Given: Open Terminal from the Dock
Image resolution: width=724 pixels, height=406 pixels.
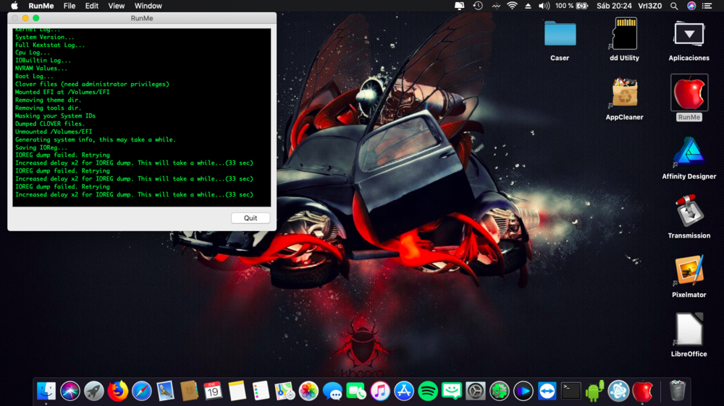Looking at the screenshot, I should click(571, 391).
